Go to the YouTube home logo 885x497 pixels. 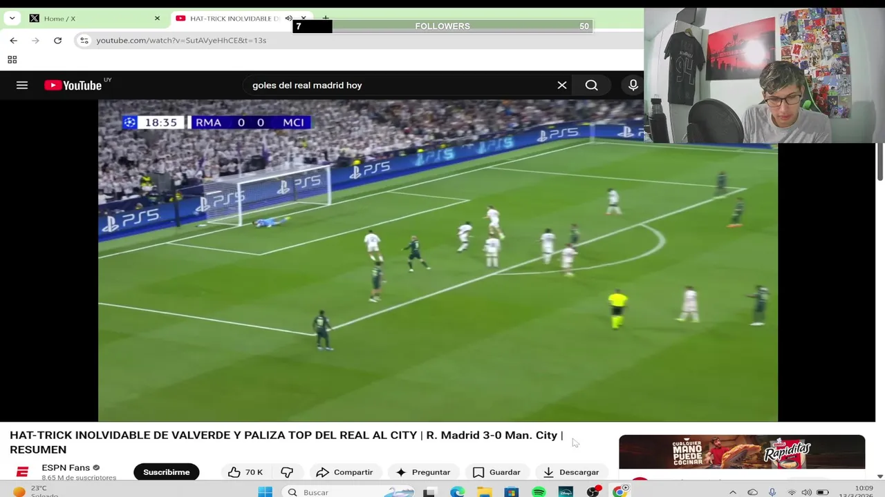point(73,85)
